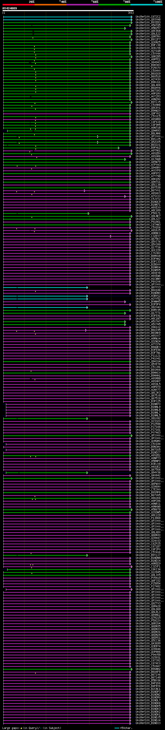The height and width of the screenshot is (730, 165).
Task: Choose hit label UniRef100_O96102
Action: point(148,327)
